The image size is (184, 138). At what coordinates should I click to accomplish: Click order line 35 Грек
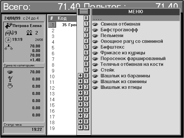[x=69, y=25]
